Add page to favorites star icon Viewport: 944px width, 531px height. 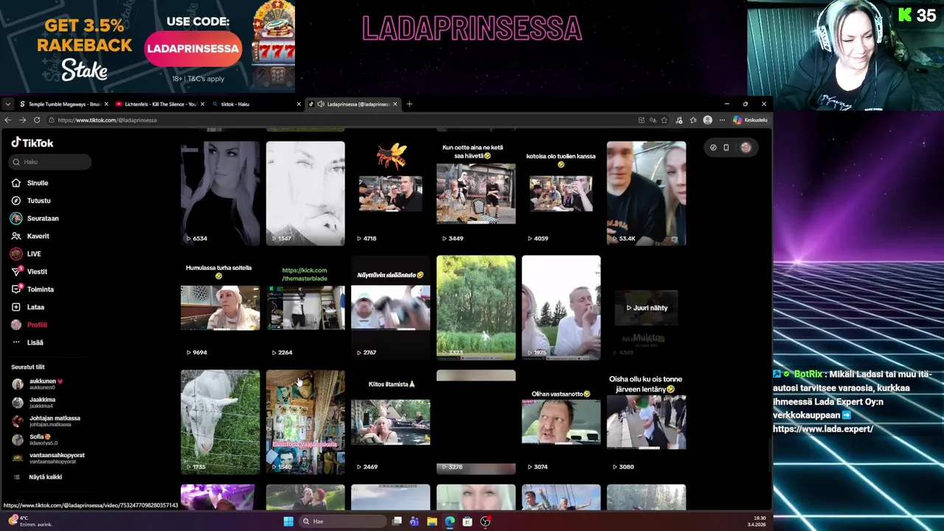coord(664,120)
